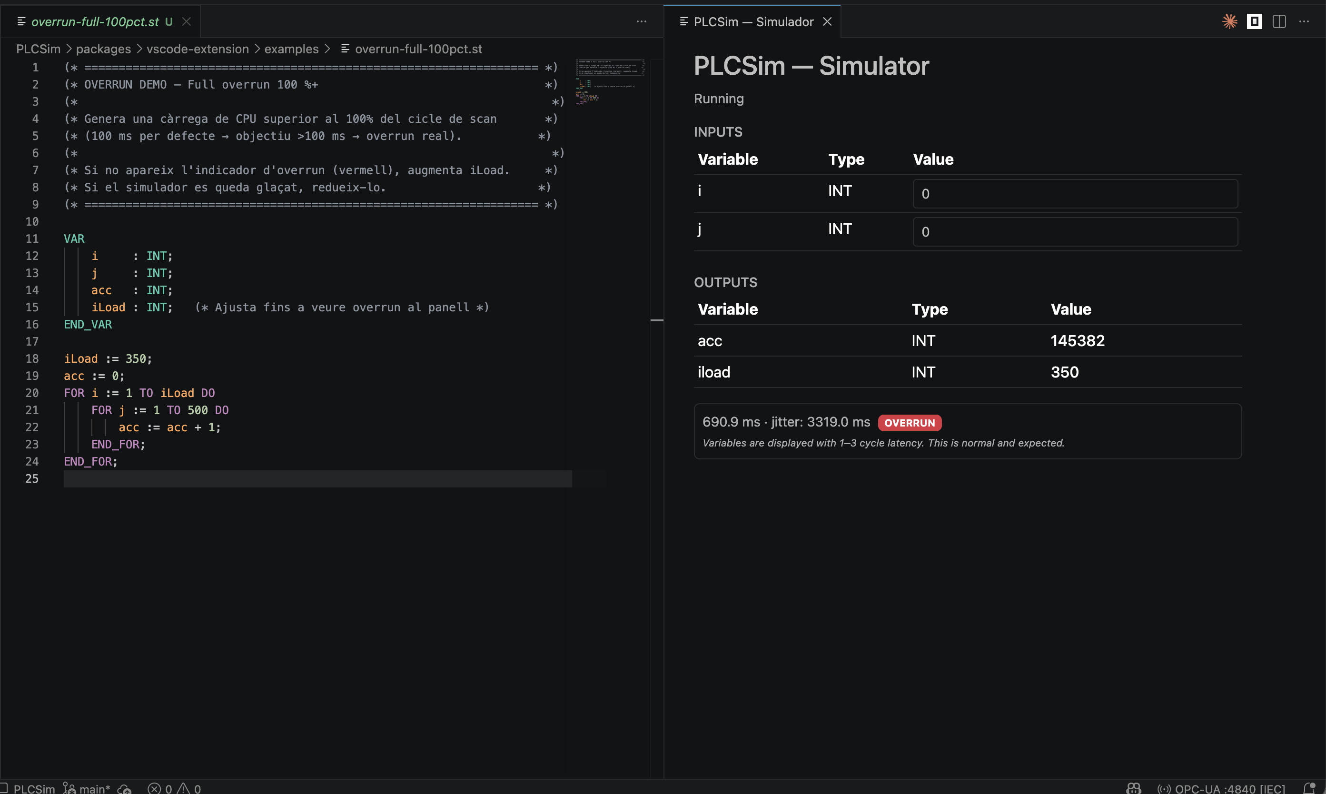Edit the value field for input j

[x=1075, y=232]
